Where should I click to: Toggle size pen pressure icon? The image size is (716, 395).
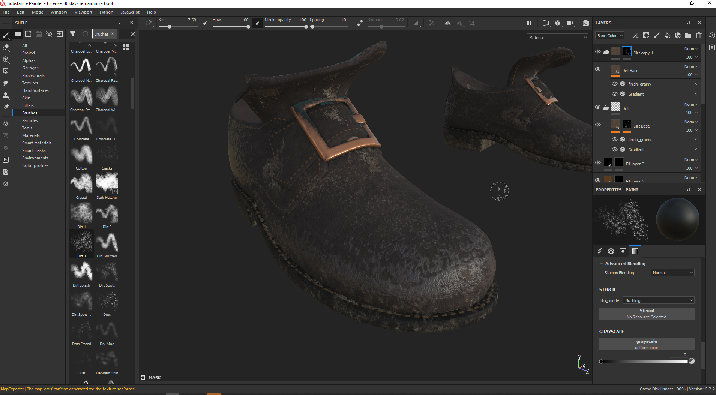coord(205,23)
